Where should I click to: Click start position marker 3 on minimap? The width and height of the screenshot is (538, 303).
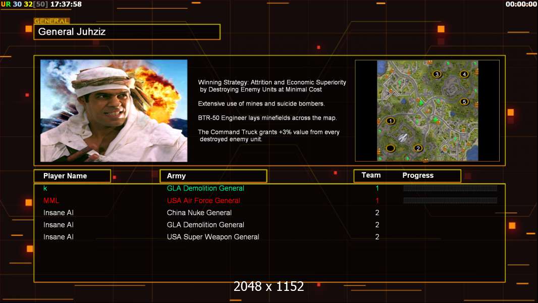point(437,74)
